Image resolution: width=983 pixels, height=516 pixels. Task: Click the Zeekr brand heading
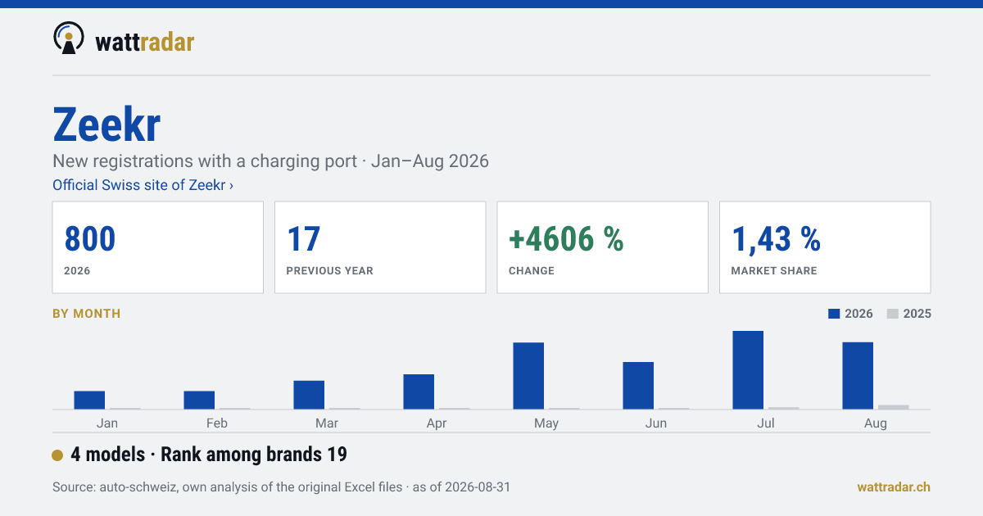106,124
